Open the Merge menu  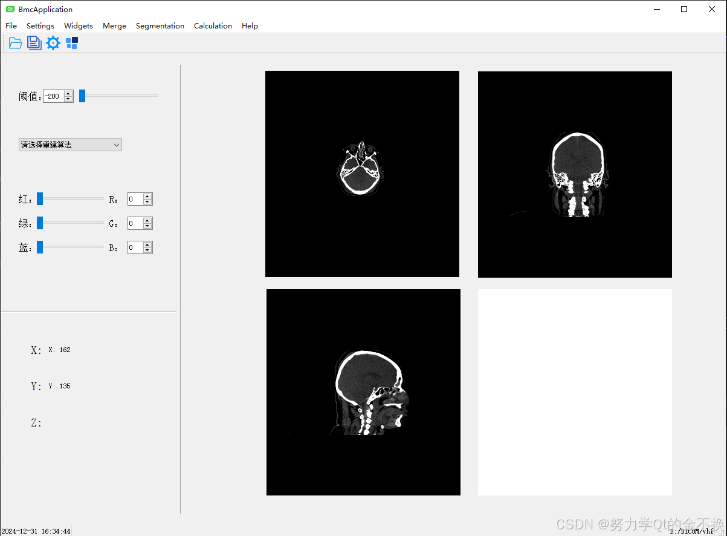(114, 26)
